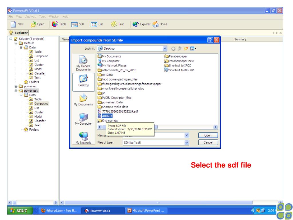Open My Network Places item in file list
The width and height of the screenshot is (293, 220).
point(112,66)
